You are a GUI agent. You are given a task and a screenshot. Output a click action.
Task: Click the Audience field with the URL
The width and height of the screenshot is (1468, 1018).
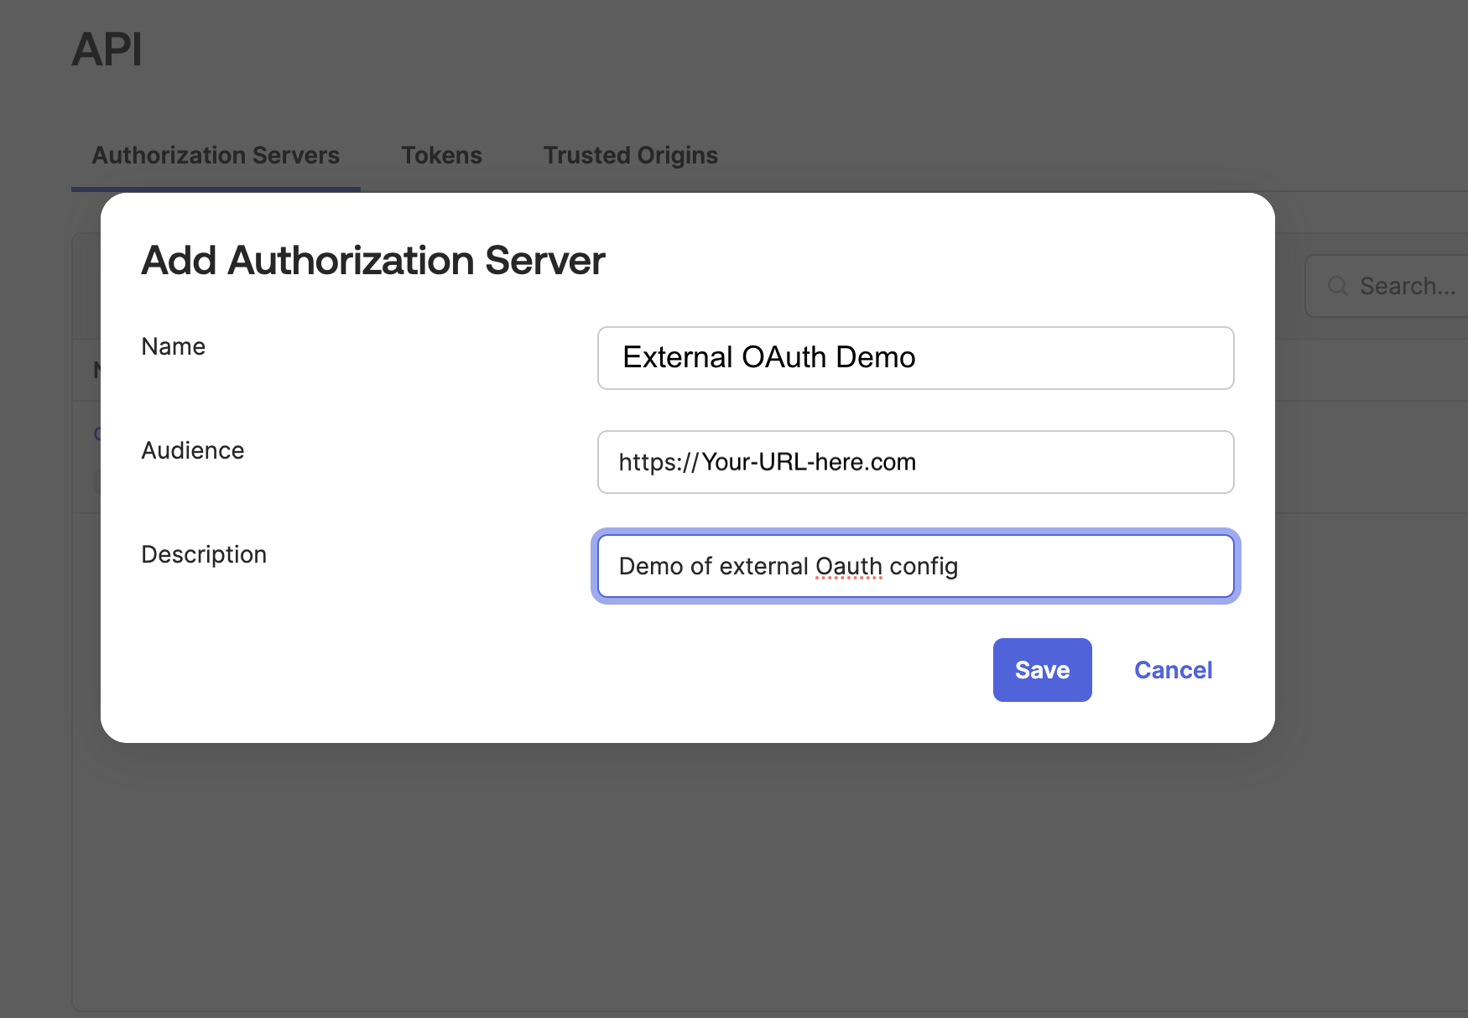click(915, 462)
